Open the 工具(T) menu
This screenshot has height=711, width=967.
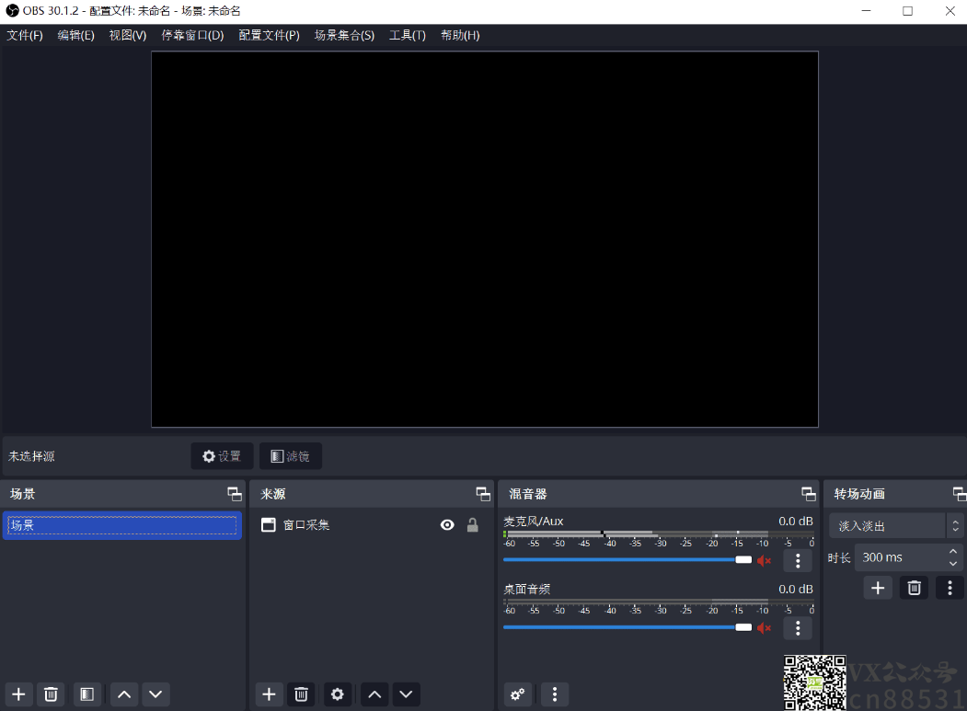click(x=407, y=35)
